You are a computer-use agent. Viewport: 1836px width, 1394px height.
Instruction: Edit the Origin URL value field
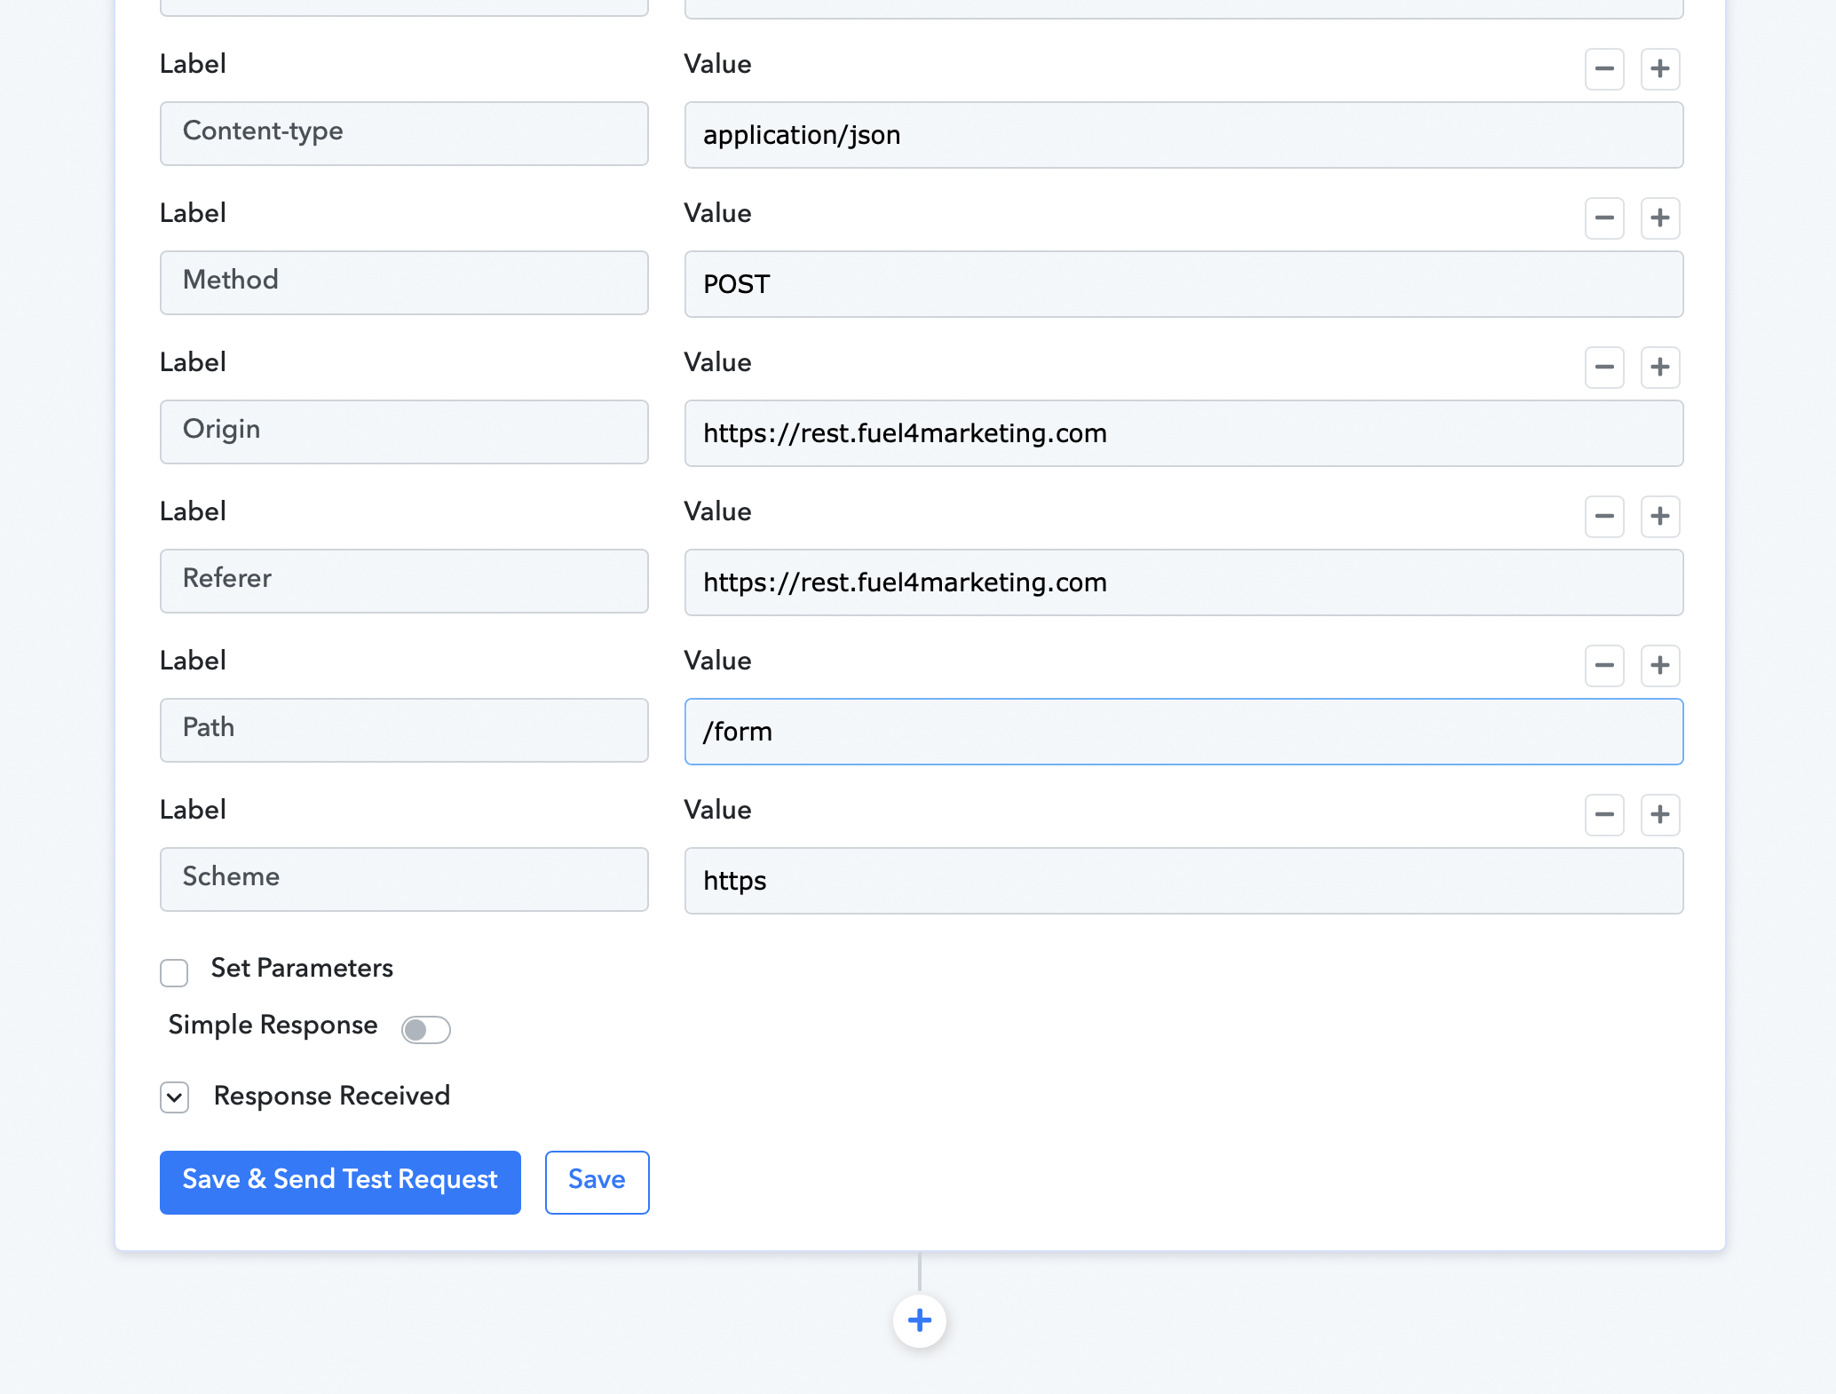(1183, 433)
